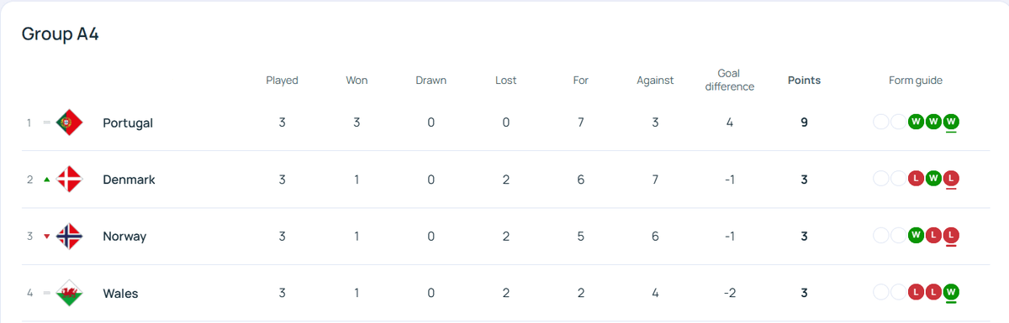Click Norway's red downward movement arrow
The width and height of the screenshot is (1009, 323).
coord(47,237)
